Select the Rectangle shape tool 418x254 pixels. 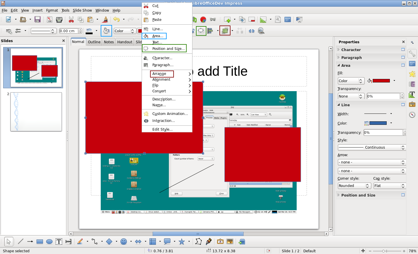(40, 242)
